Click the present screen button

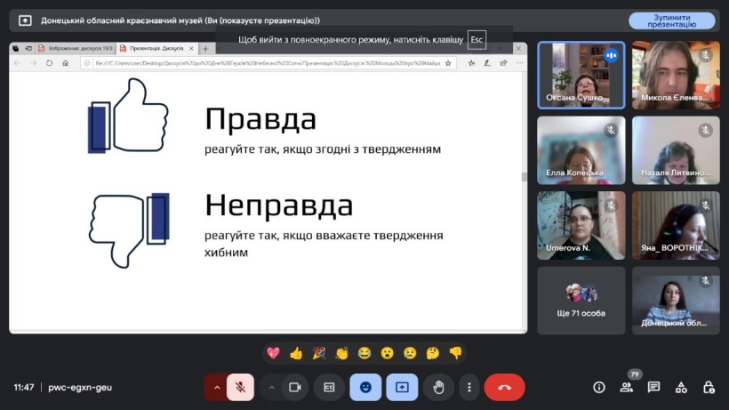[x=402, y=387]
